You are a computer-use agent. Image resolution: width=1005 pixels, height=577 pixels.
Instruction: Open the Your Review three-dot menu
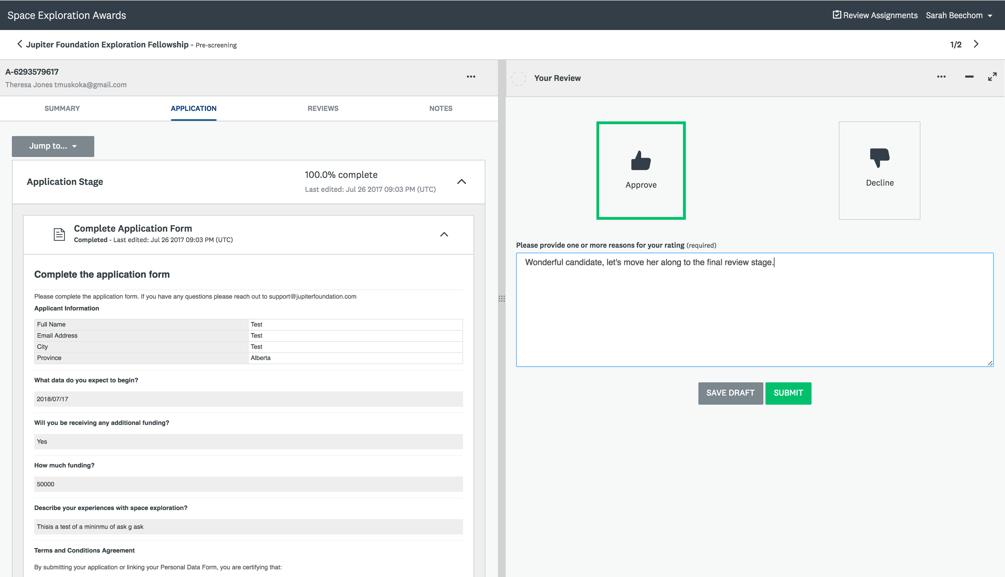pyautogui.click(x=941, y=77)
